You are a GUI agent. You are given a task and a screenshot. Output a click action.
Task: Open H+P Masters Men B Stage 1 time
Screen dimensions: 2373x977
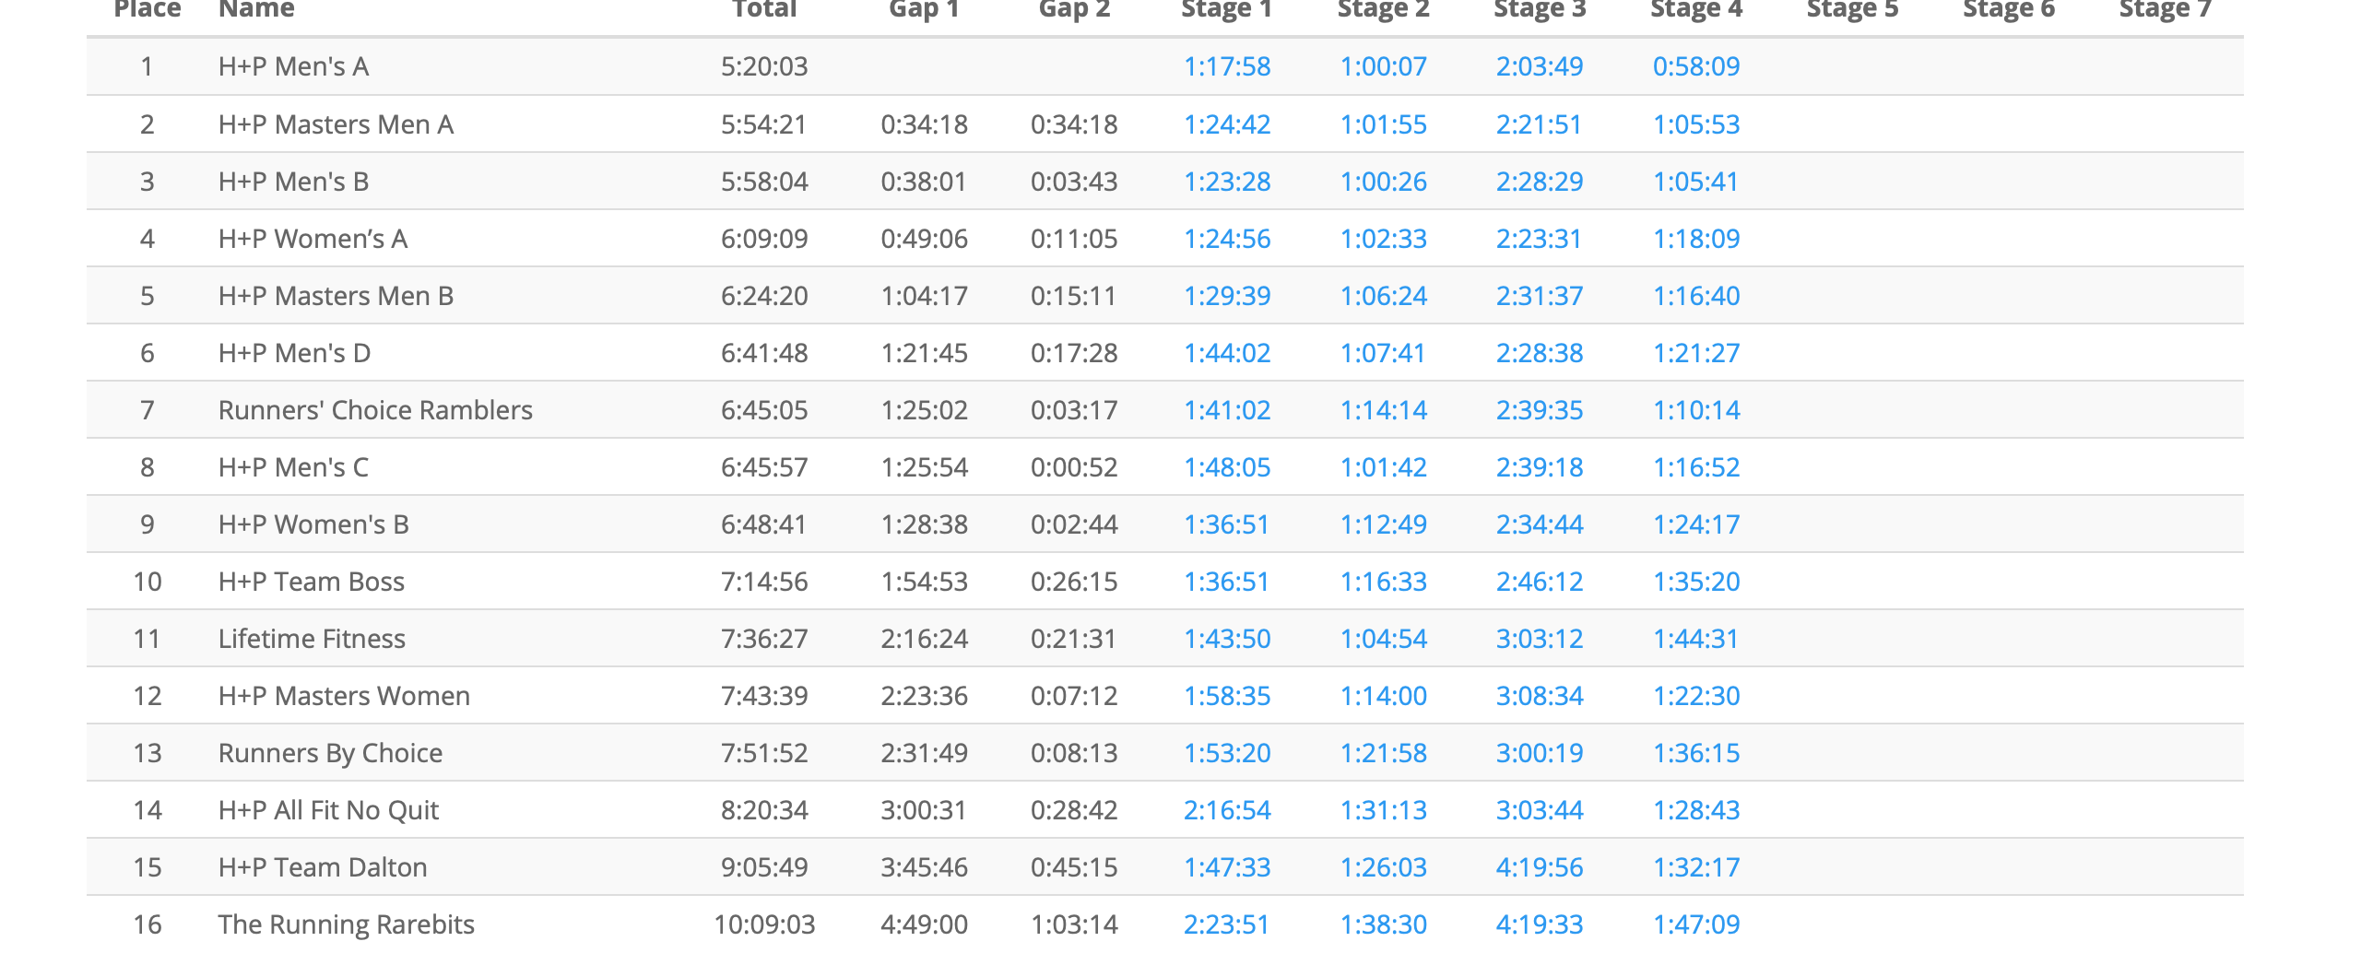pos(1226,296)
